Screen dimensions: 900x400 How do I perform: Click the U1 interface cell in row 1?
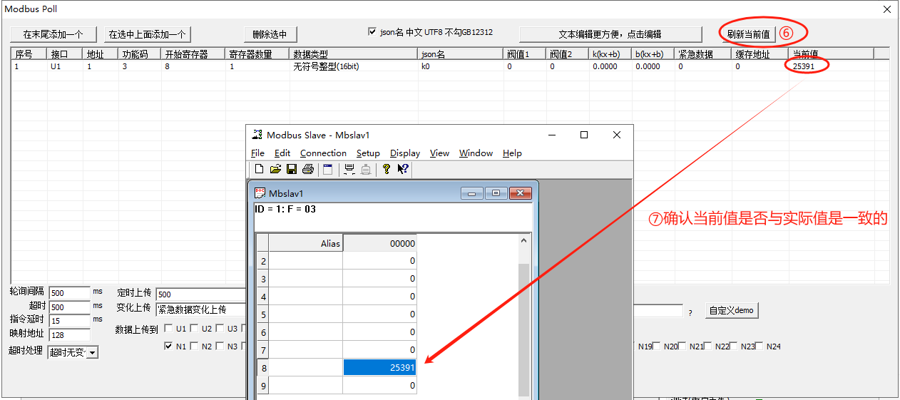pyautogui.click(x=65, y=66)
